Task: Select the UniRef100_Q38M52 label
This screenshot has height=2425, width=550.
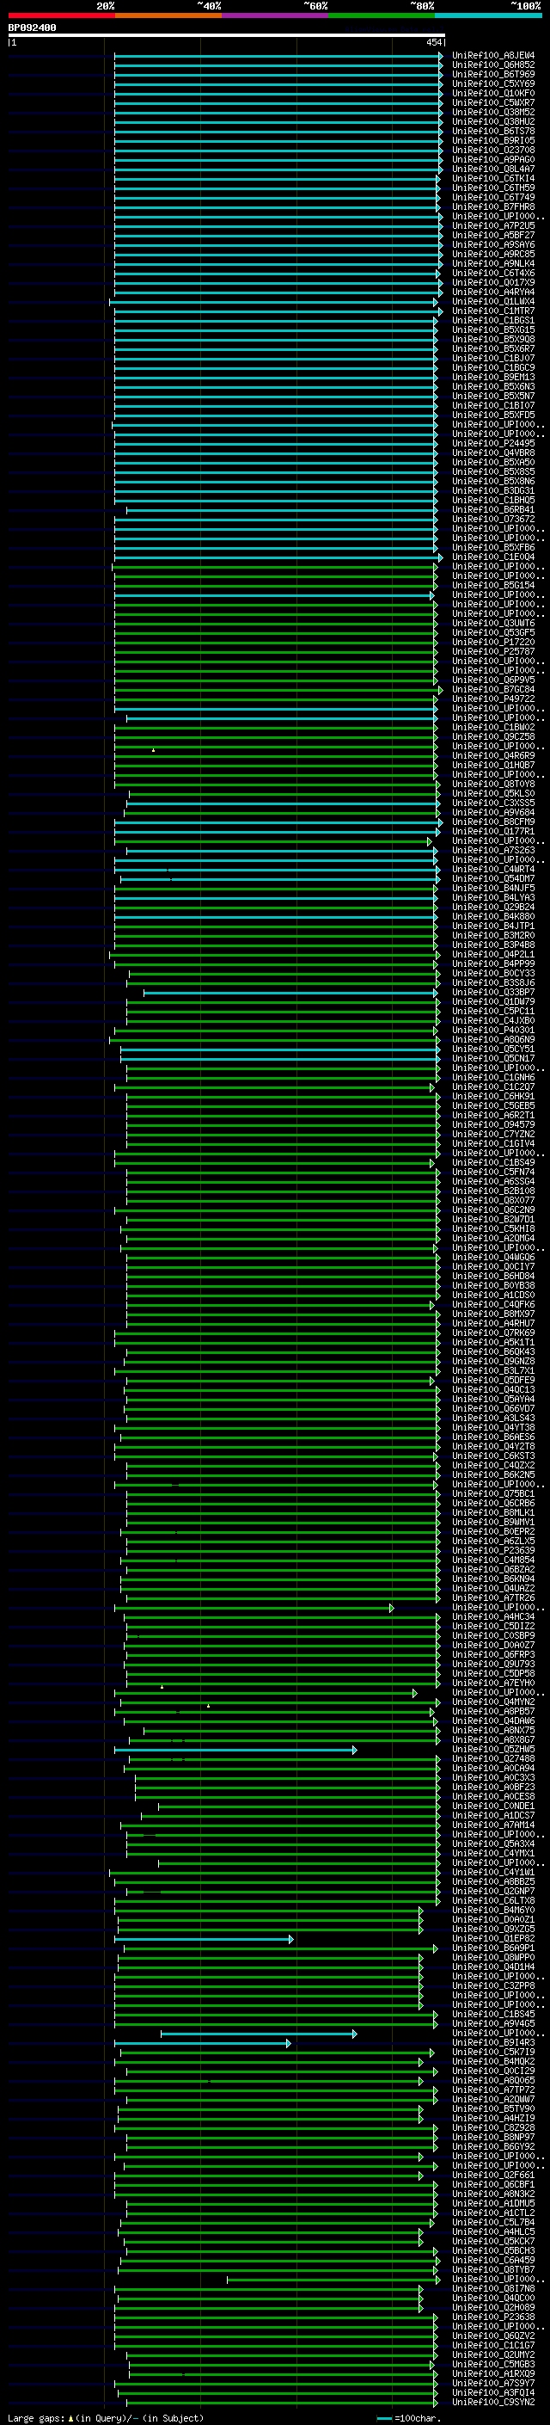Action: (493, 112)
